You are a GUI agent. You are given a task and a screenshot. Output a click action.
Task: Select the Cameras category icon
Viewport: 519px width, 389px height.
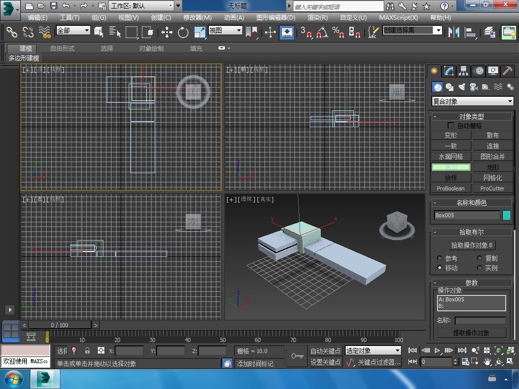pos(474,87)
